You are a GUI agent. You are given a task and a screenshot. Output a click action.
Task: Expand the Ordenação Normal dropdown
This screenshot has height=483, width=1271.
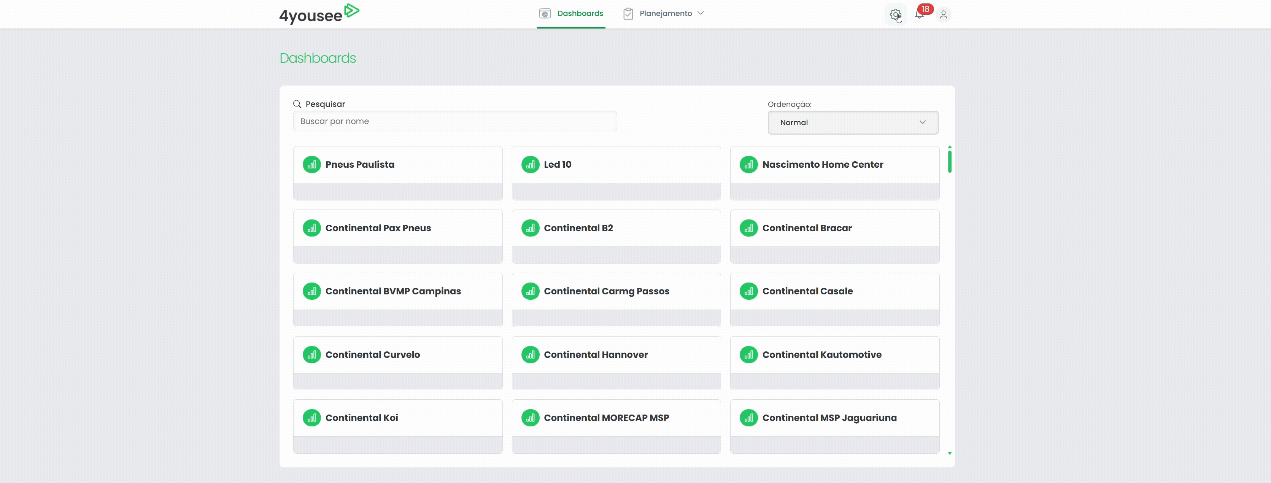[x=853, y=122]
